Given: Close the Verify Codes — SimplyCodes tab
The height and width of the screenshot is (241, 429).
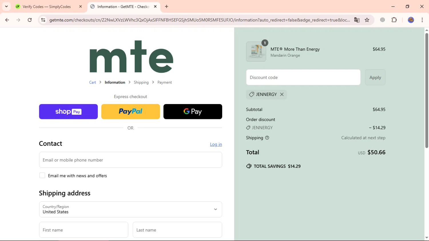Looking at the screenshot, I should point(80,7).
